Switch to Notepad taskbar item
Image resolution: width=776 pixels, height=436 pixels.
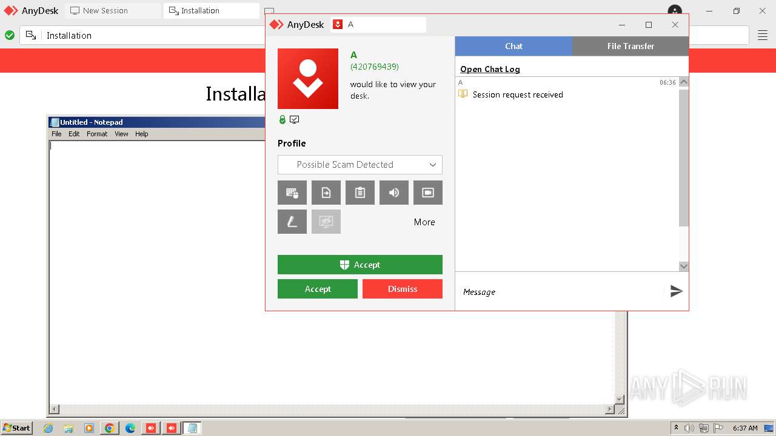(x=192, y=428)
